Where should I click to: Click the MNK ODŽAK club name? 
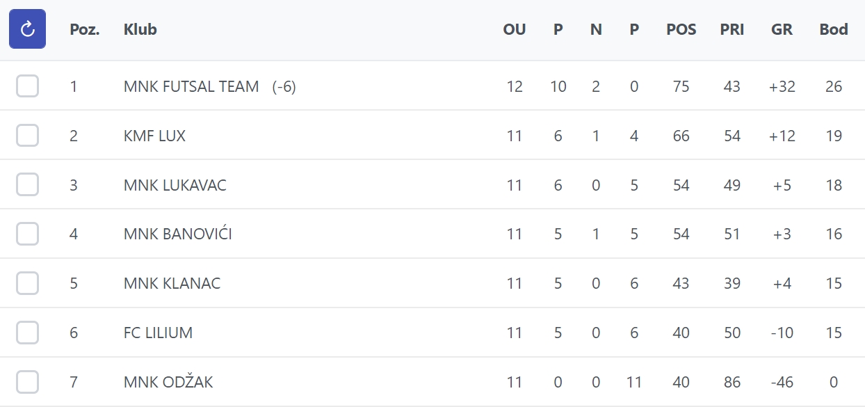[168, 382]
